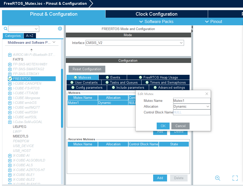243x188 pixels.
Task: Open the Include parameters tab
Action: [x=128, y=88]
